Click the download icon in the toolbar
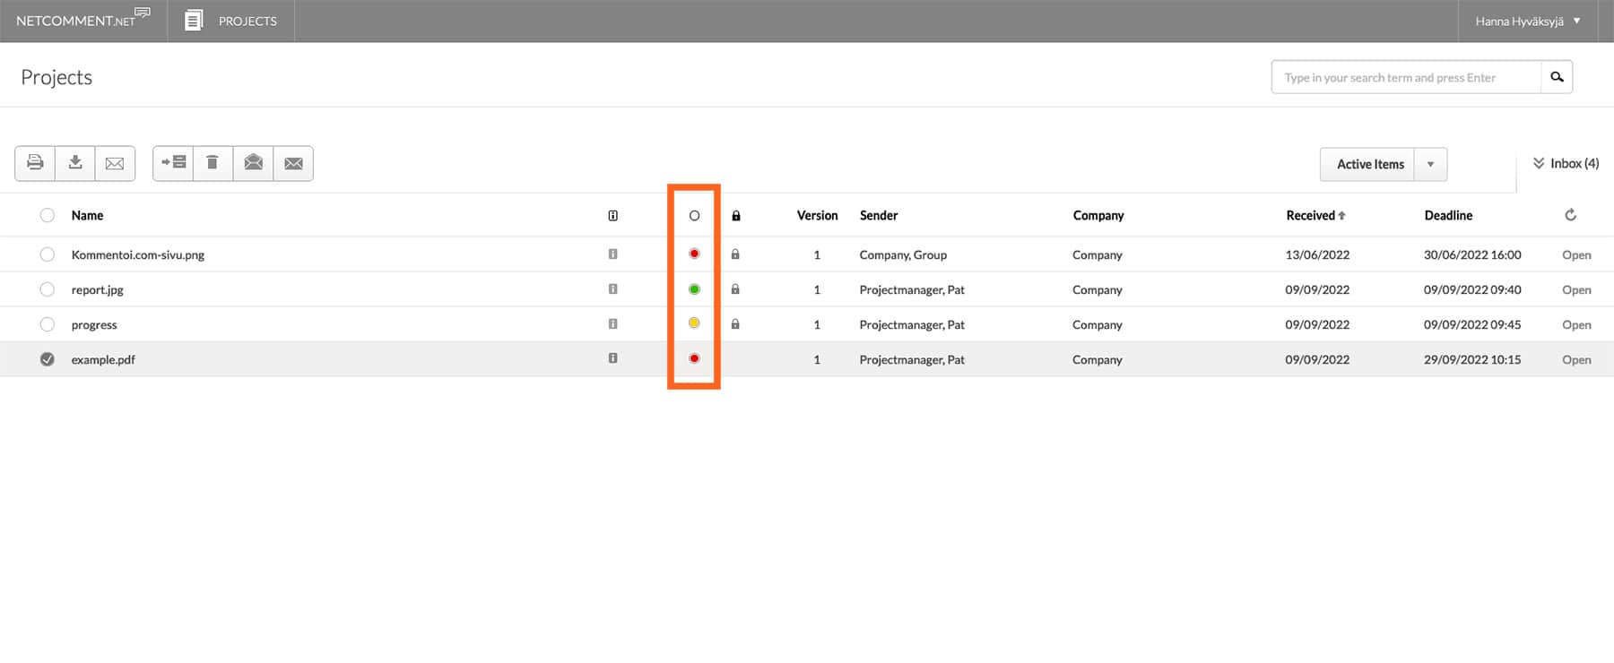 [75, 163]
